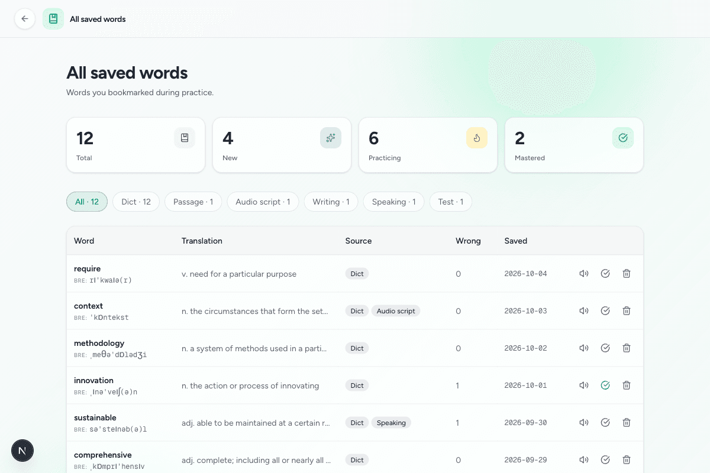Image resolution: width=710 pixels, height=473 pixels.
Task: Click the word context
Action: [x=88, y=306]
